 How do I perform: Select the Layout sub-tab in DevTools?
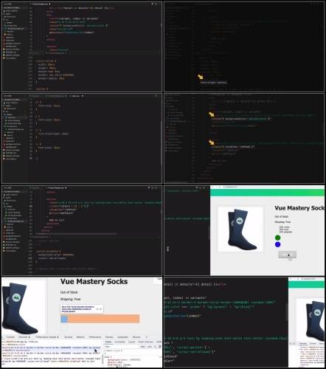pos(131,342)
